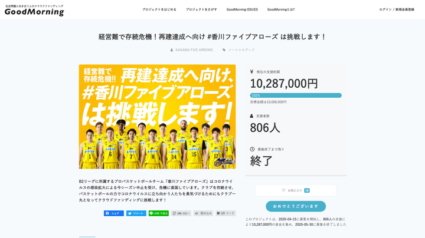
Task: Click the 806人 supporter count
Action: [x=265, y=128]
